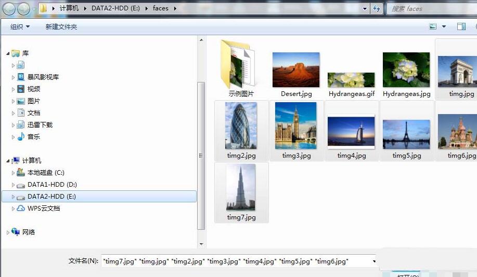Viewport: 477px width, 277px height.
Task: Select the 网络 network icon
Action: [x=16, y=232]
